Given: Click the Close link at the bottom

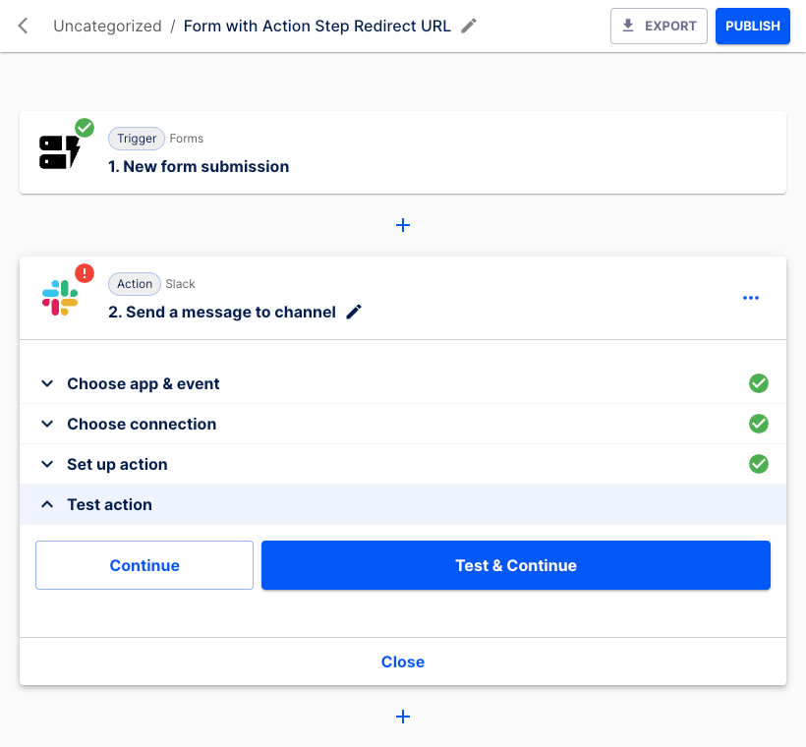Looking at the screenshot, I should (x=403, y=661).
